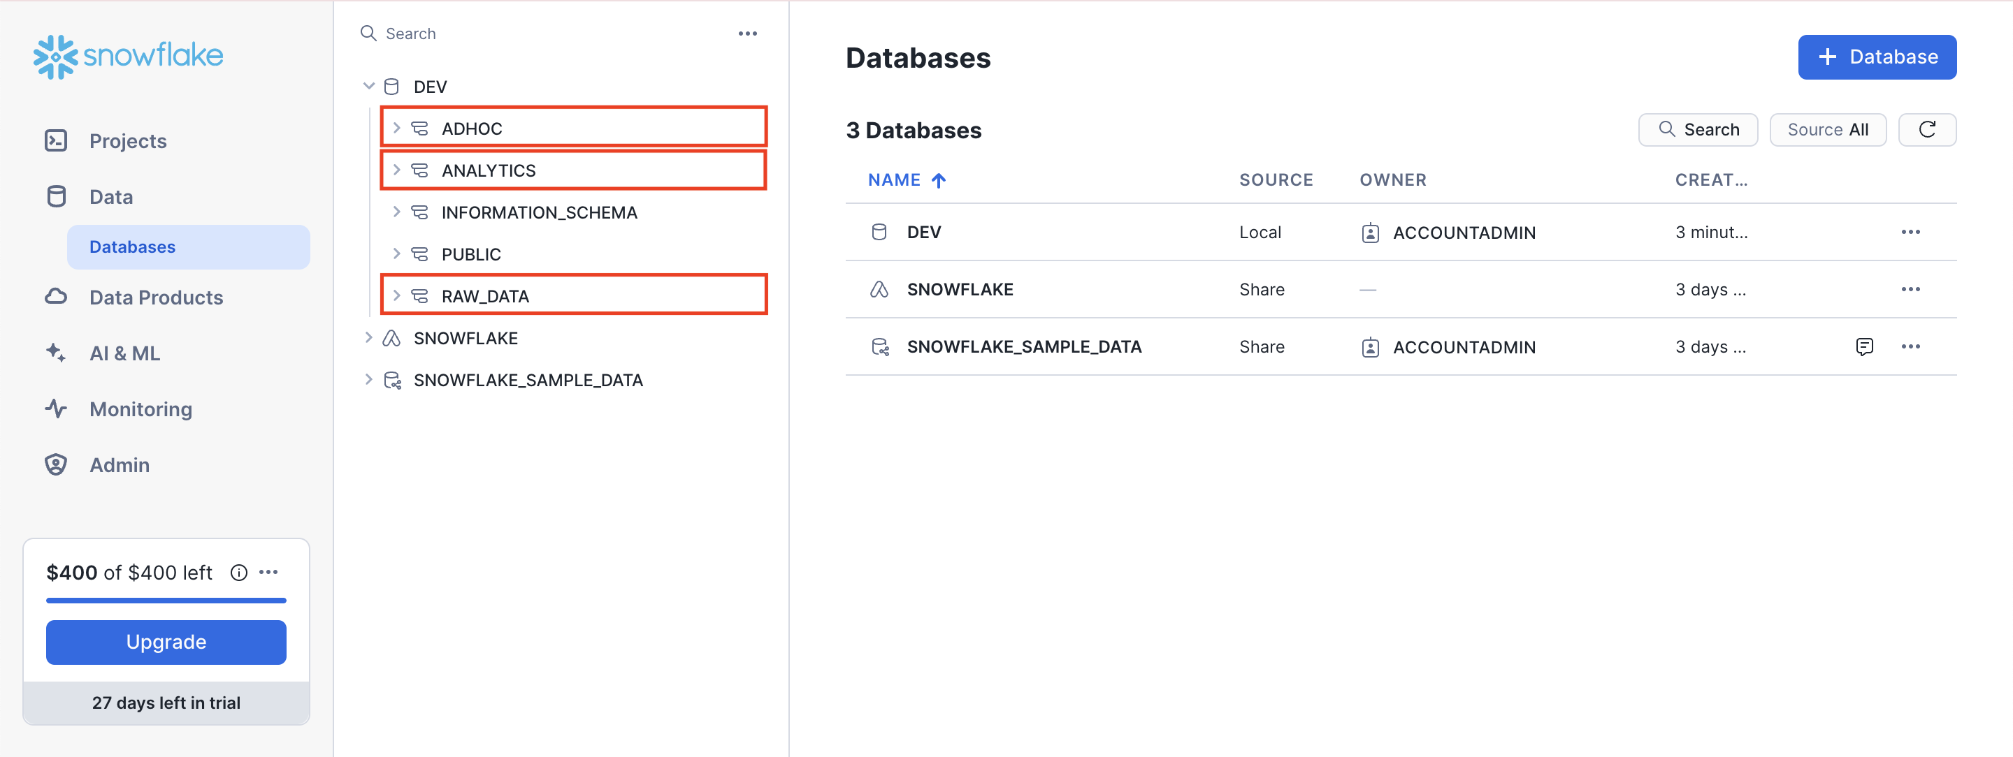Click the refresh databases icon
Viewport: 2013px width, 757px height.
pos(1926,130)
